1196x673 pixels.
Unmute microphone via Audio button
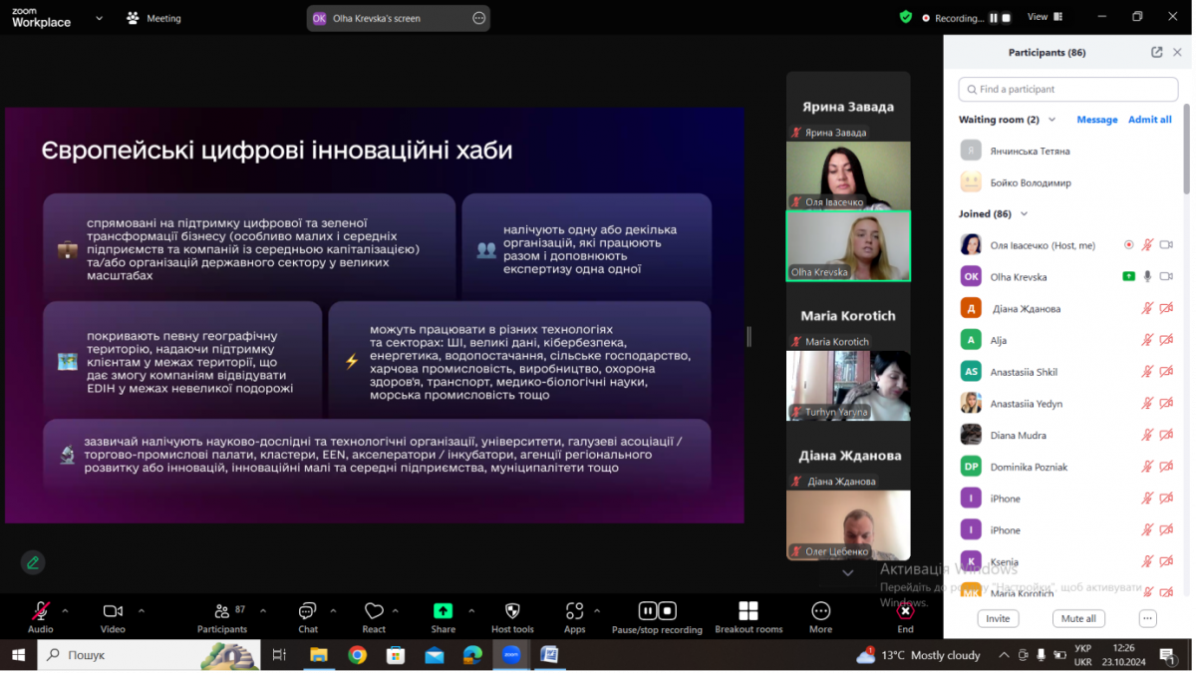point(41,611)
